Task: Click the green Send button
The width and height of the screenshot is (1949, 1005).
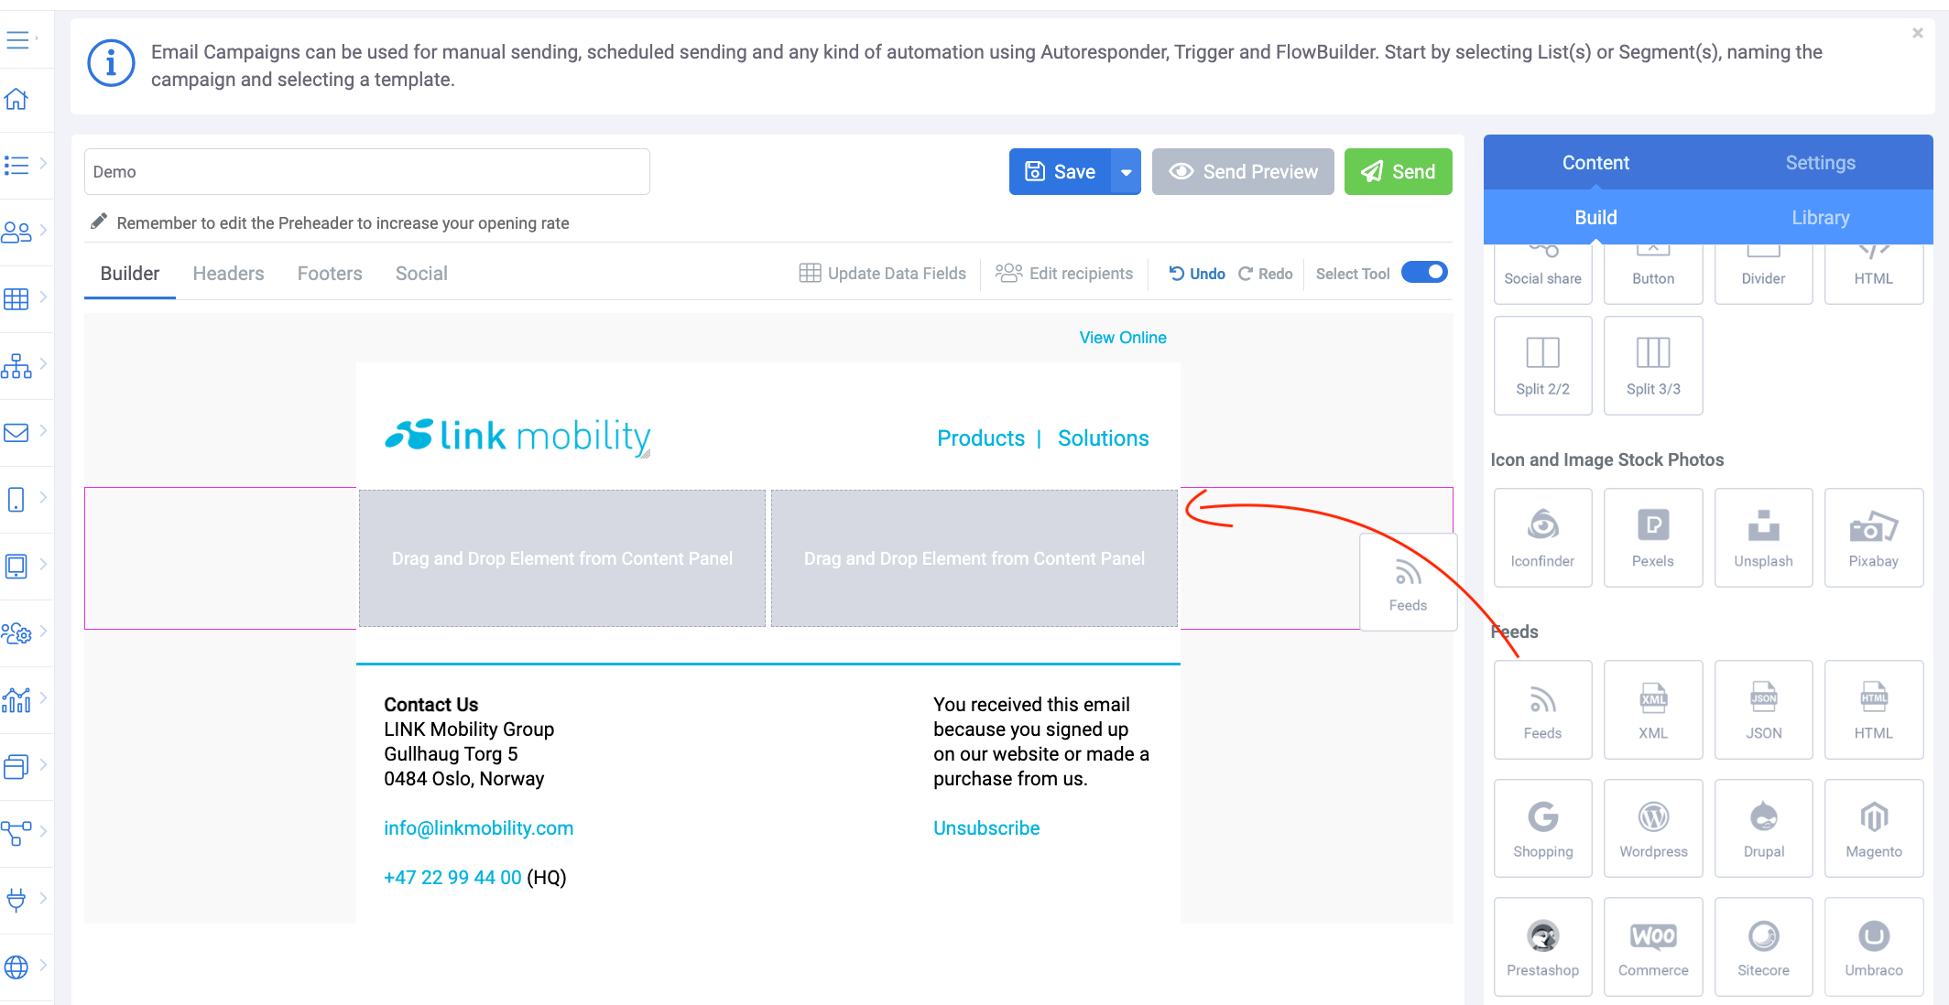Action: pyautogui.click(x=1398, y=172)
